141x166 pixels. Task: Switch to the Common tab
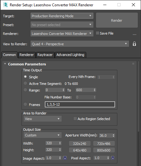pos(9,55)
